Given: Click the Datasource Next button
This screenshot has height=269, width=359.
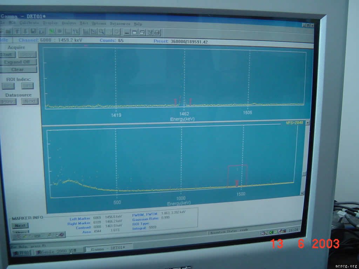Looking at the screenshot, I should (30, 102).
